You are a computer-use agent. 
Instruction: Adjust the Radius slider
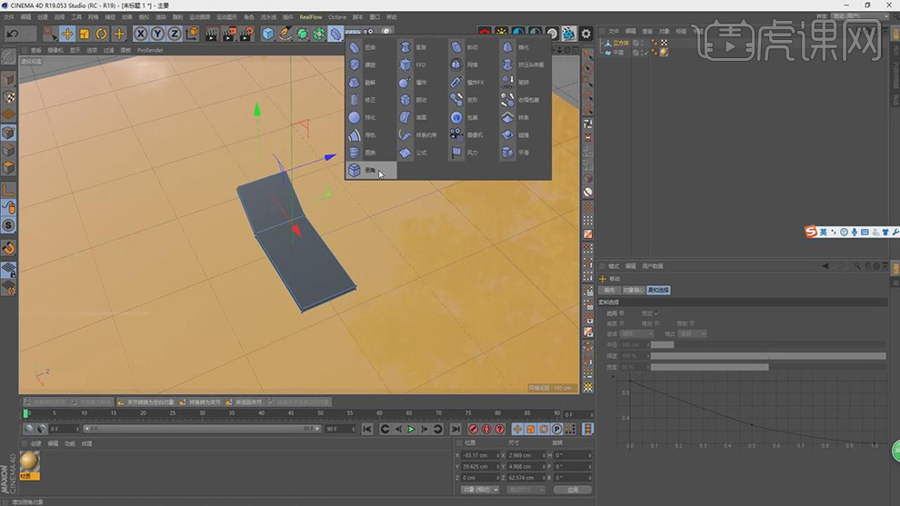pos(768,345)
